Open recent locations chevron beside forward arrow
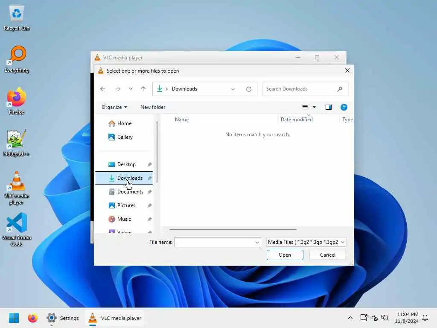437x328 pixels. 131,89
